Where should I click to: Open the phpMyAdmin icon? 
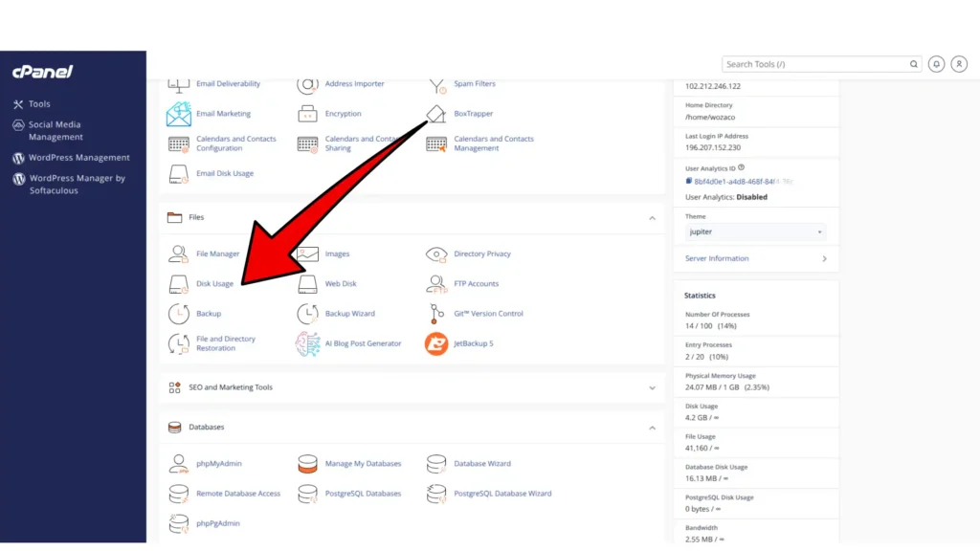coord(178,464)
